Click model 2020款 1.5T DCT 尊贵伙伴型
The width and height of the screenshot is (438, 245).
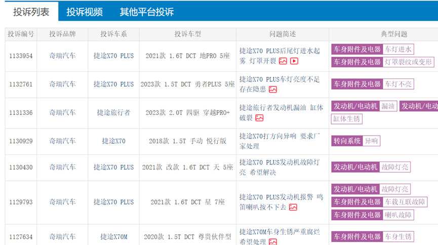tap(188, 237)
